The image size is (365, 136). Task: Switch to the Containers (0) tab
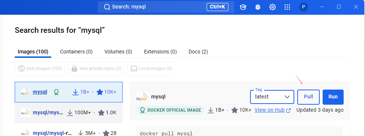76,52
